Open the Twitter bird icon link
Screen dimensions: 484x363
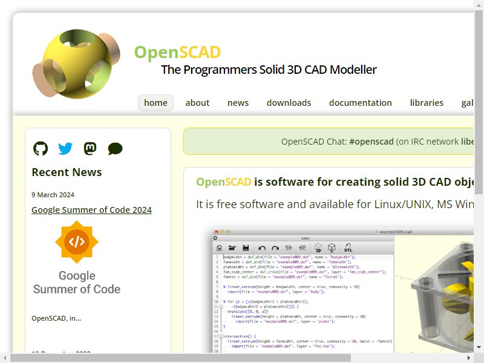click(x=65, y=148)
